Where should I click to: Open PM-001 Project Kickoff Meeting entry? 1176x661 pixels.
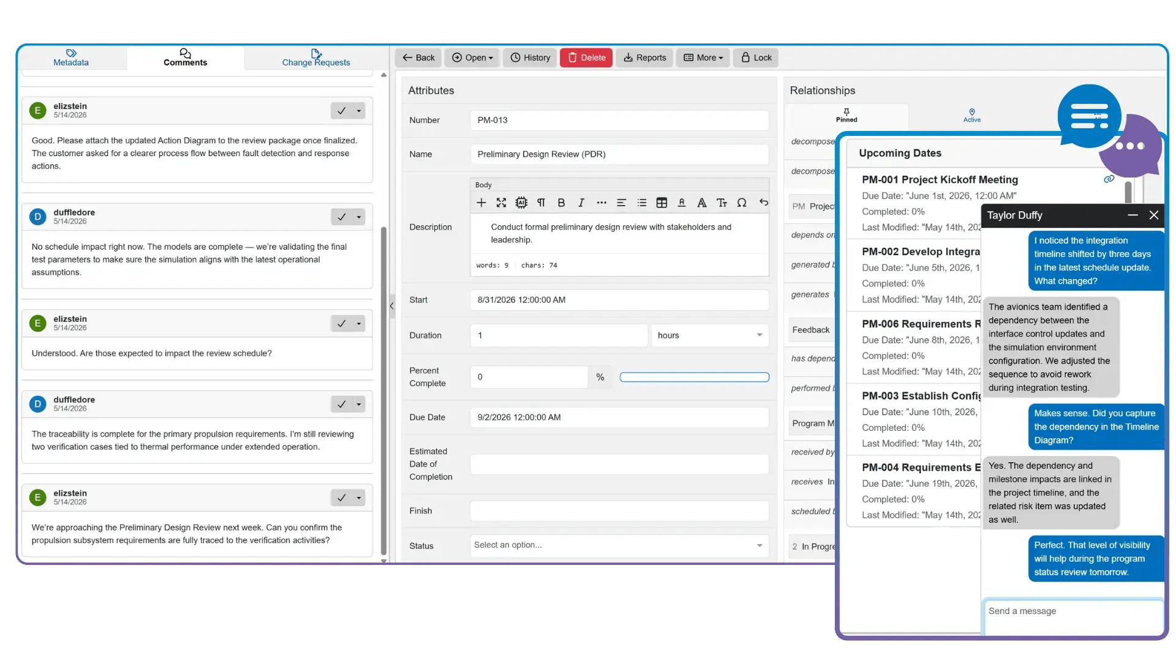[940, 179]
